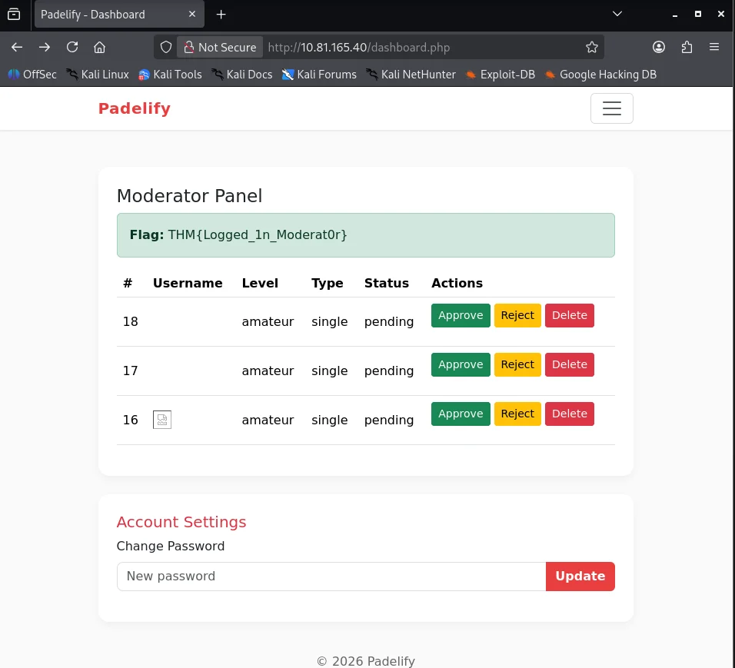Expand the list all tabs chevron
The height and width of the screenshot is (668, 735).
click(x=617, y=14)
